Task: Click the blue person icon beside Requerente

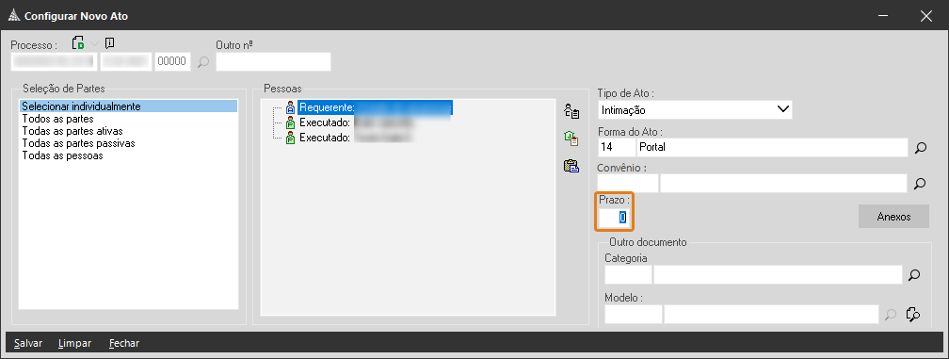Action: point(291,107)
